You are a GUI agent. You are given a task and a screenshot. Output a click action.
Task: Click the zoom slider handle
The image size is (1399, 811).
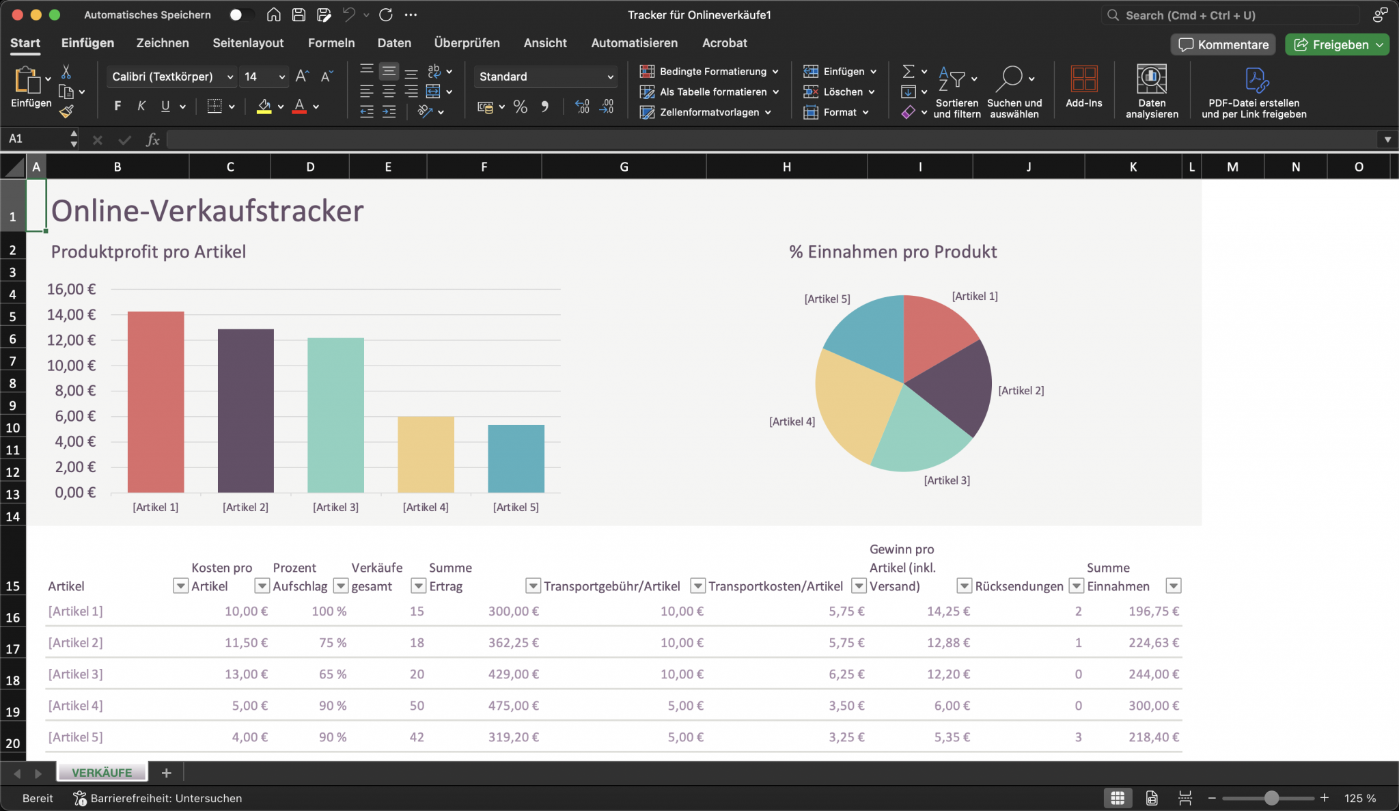[1271, 798]
